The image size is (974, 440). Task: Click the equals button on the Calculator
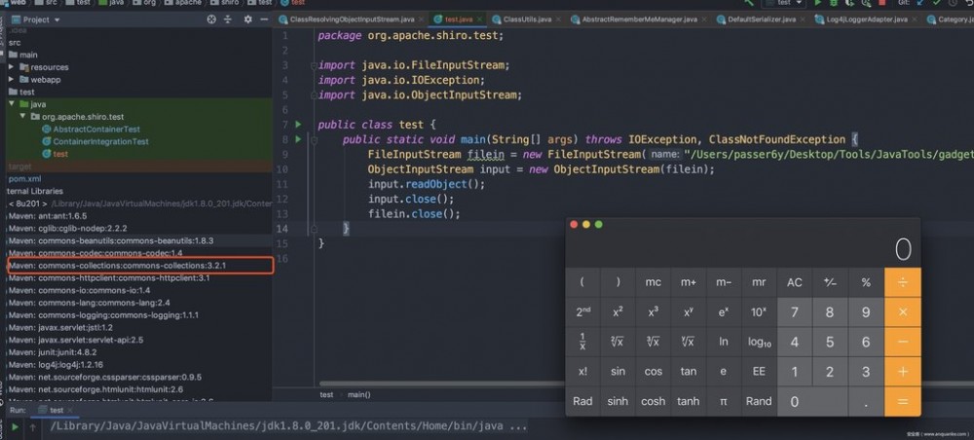(x=903, y=401)
